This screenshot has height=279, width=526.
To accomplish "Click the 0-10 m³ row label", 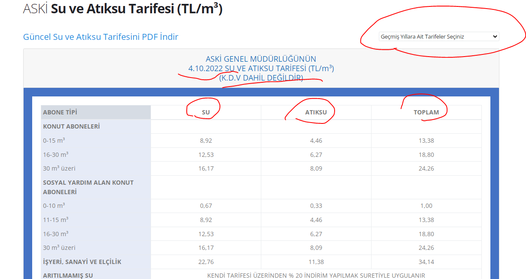I will point(54,206).
